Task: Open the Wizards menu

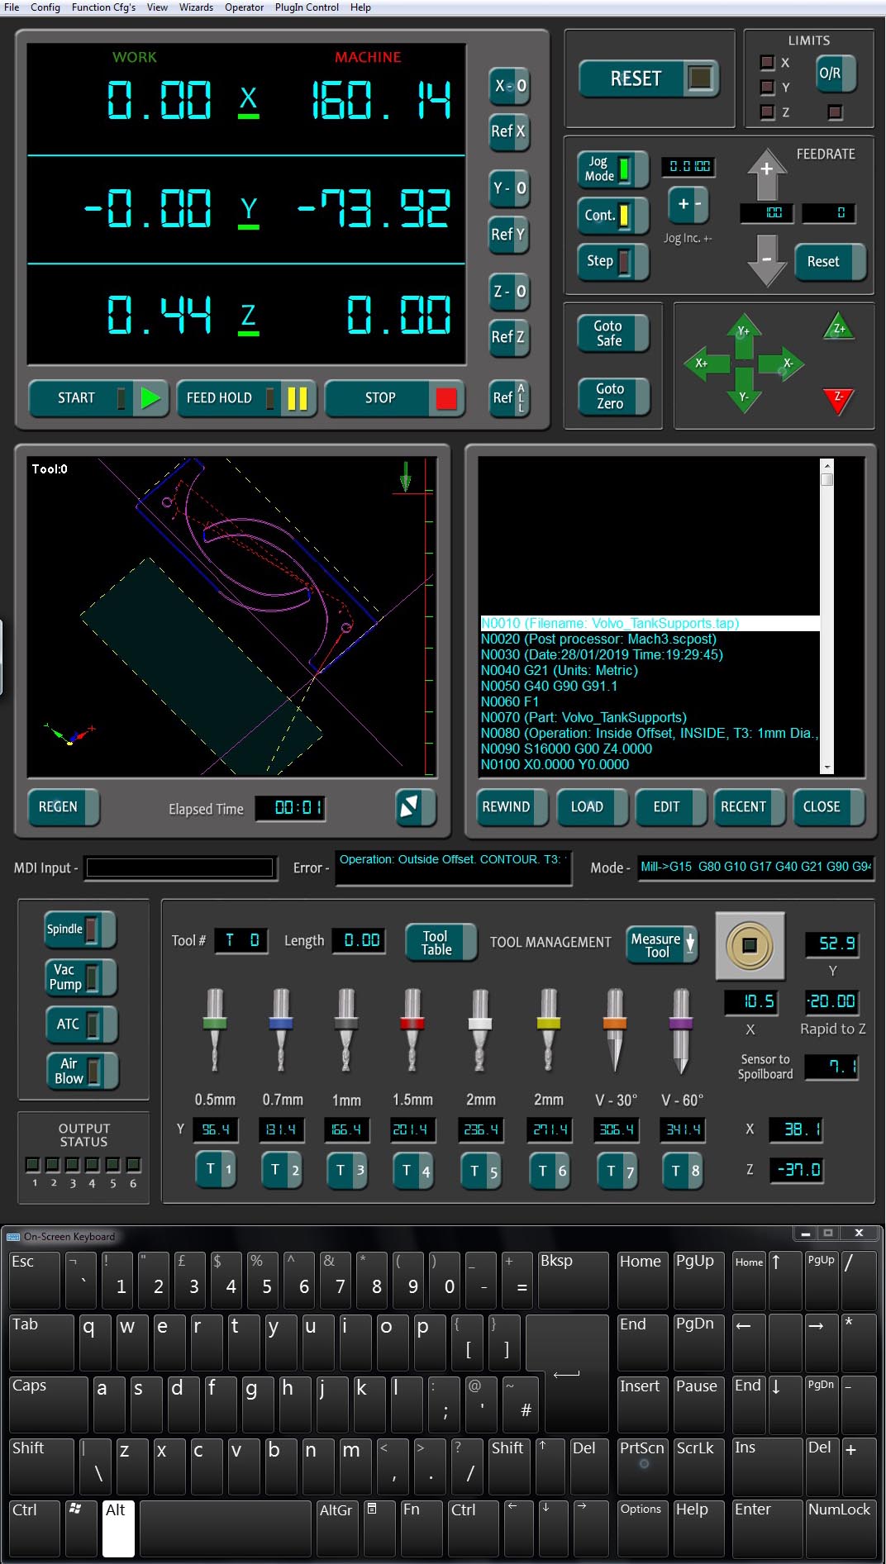Action: 196,7
